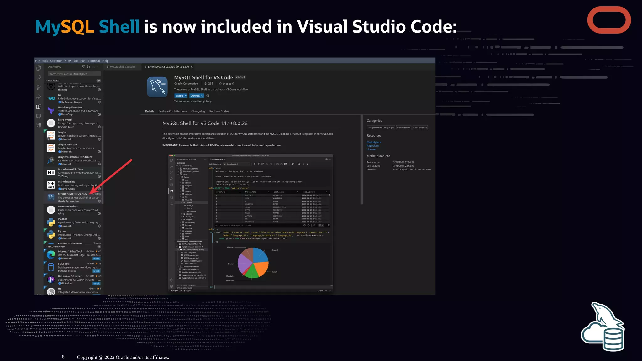The width and height of the screenshot is (642, 361).
Task: Open the File menu
Action: click(38, 61)
